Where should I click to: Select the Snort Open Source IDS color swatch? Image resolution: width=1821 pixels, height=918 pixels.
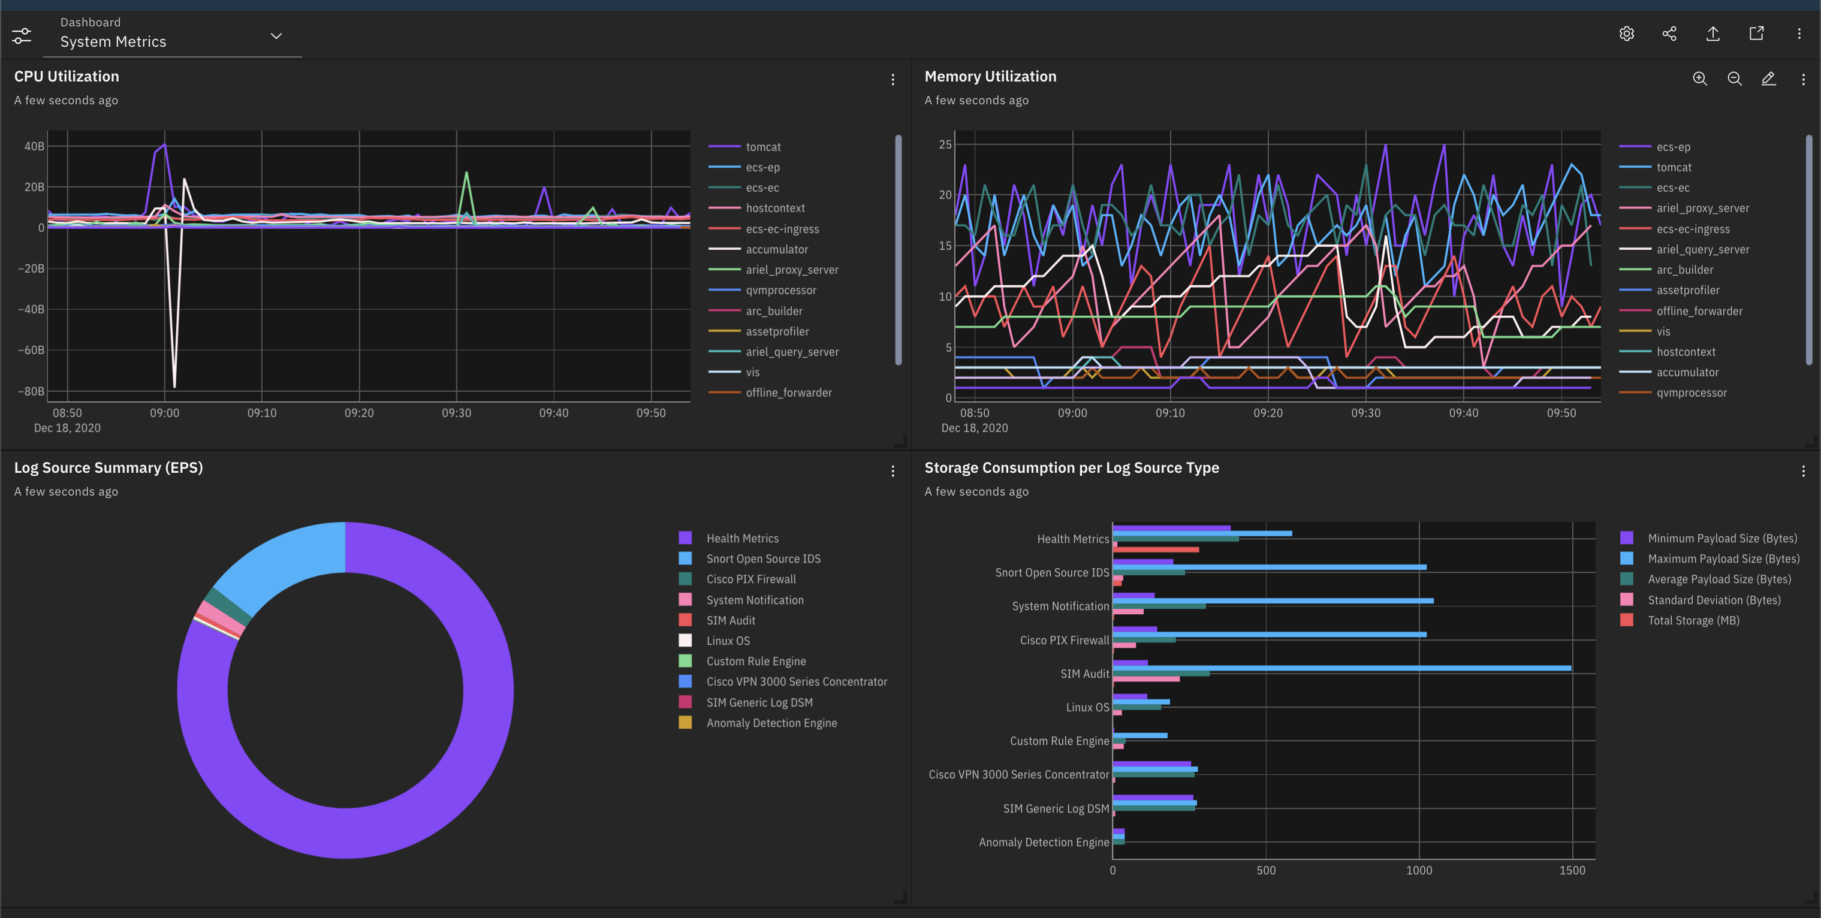[x=685, y=558]
